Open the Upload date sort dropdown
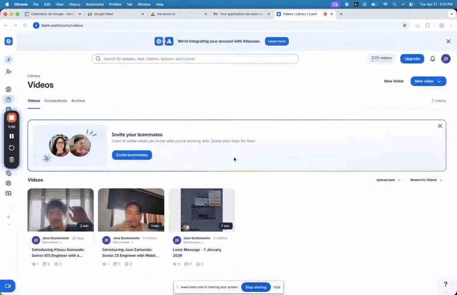The image size is (457, 295). [x=388, y=180]
